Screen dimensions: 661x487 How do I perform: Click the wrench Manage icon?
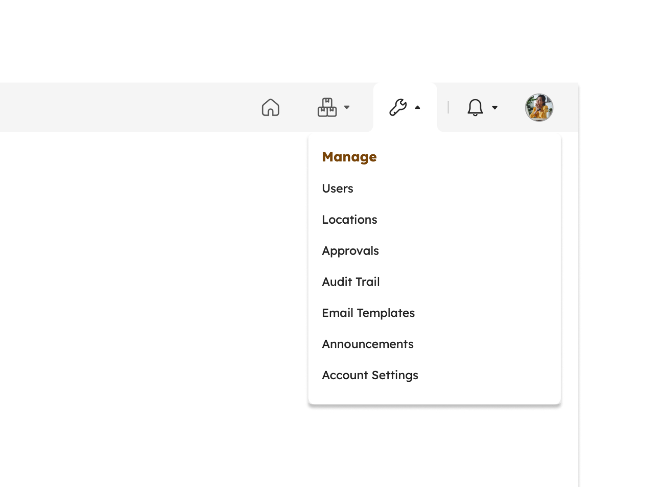coord(398,107)
